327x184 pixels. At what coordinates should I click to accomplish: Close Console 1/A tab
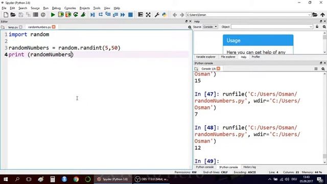(x=218, y=68)
